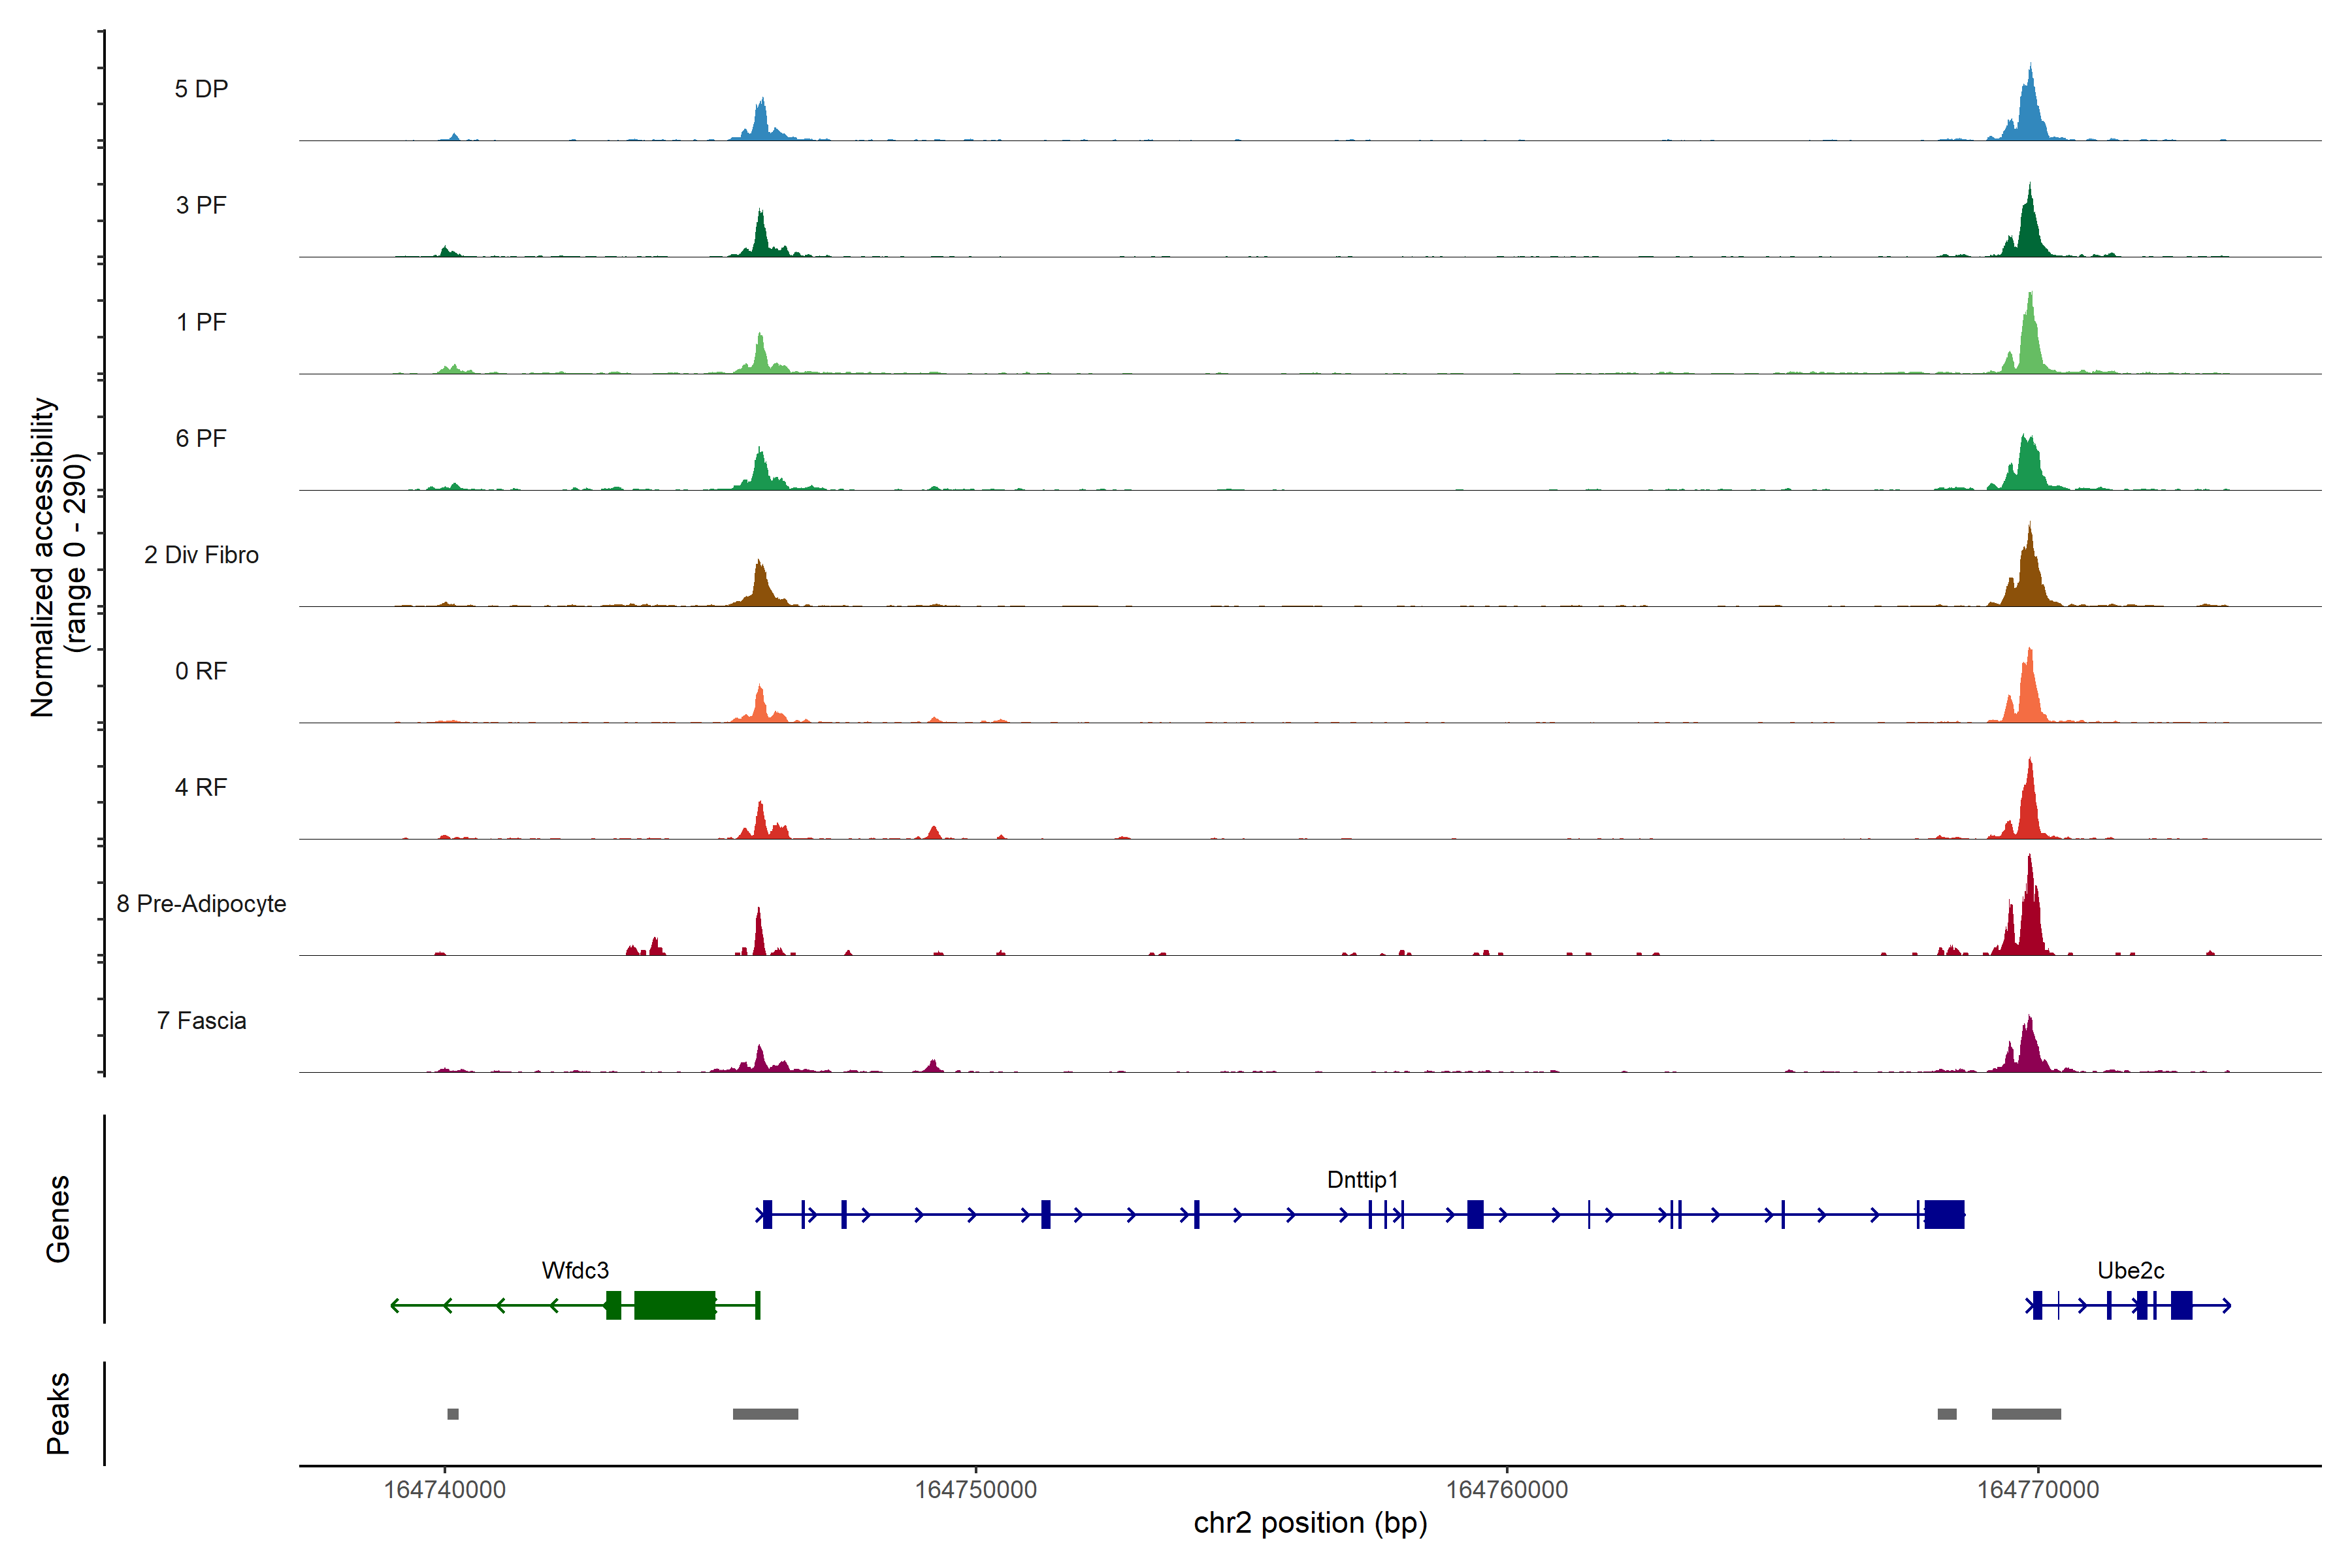The height and width of the screenshot is (1568, 2352).
Task: Click the large green Wfdc3 exon block
Action: (674, 1305)
